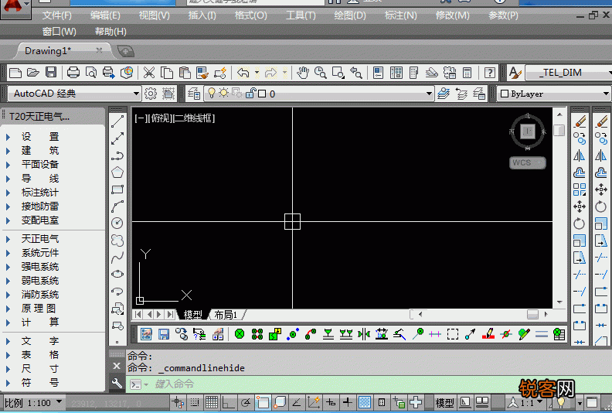
Task: Click 接地防雷 in the T20 panel
Action: coord(40,206)
